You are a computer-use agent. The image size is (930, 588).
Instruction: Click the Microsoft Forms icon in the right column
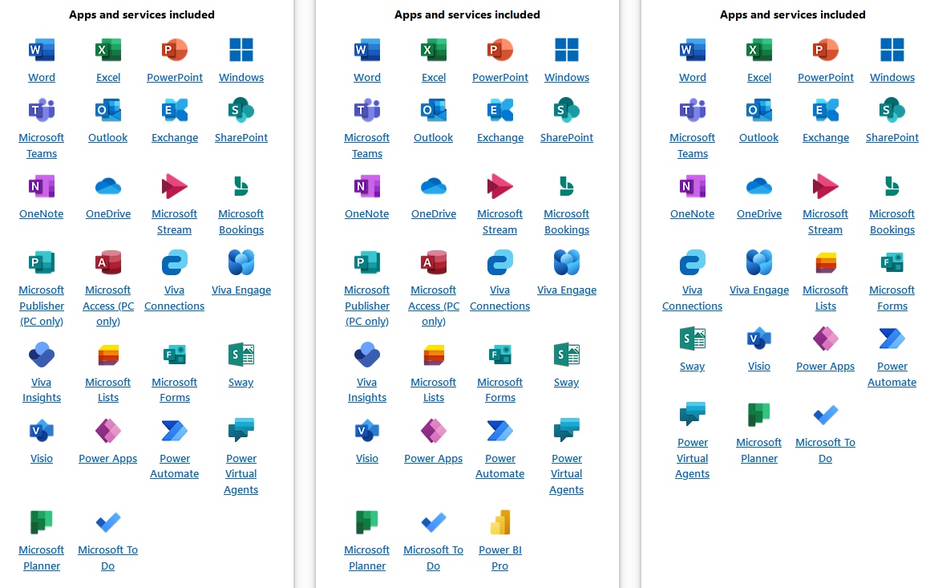point(892,263)
